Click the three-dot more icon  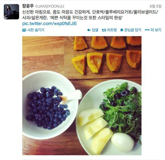[147, 30]
